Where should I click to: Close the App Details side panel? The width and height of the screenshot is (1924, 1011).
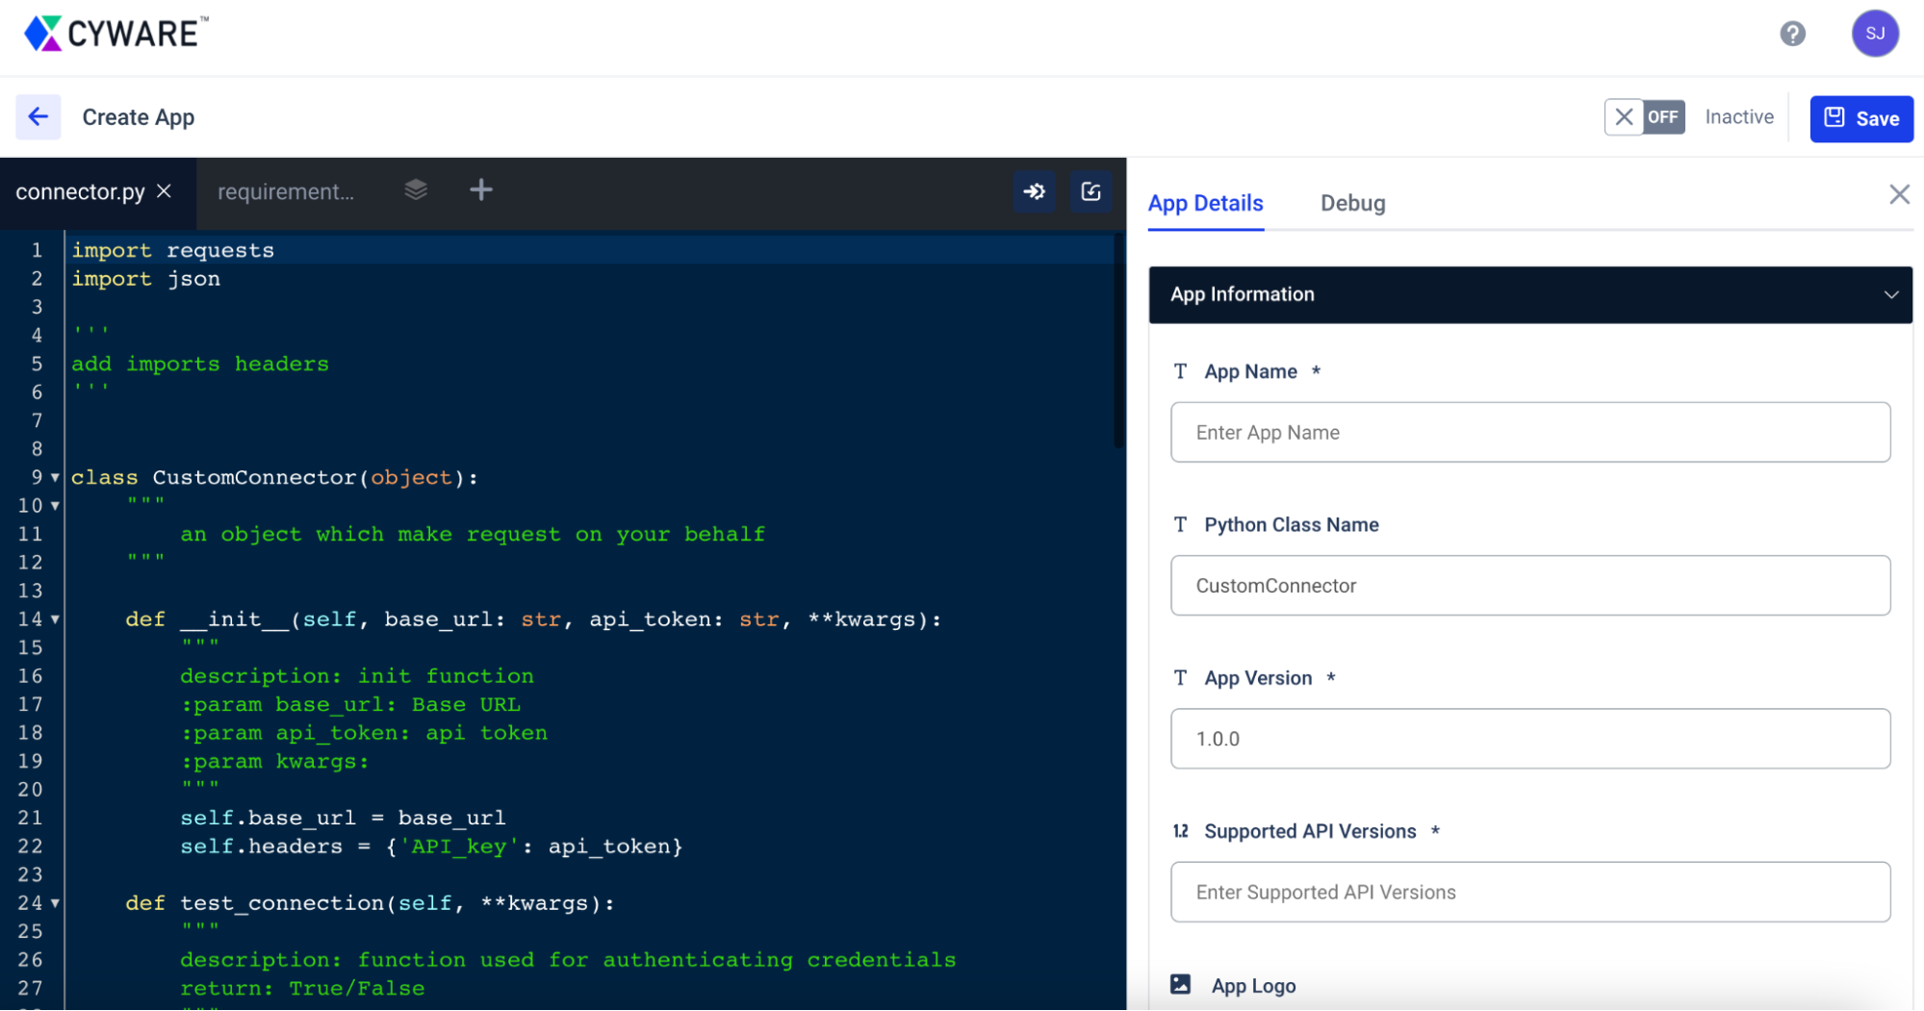coord(1899,195)
